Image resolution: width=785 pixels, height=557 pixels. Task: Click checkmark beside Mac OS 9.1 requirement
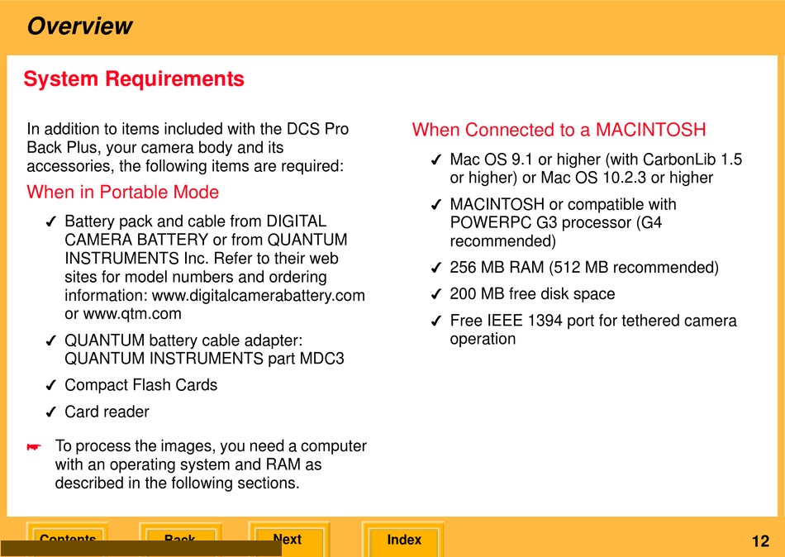[x=435, y=160]
